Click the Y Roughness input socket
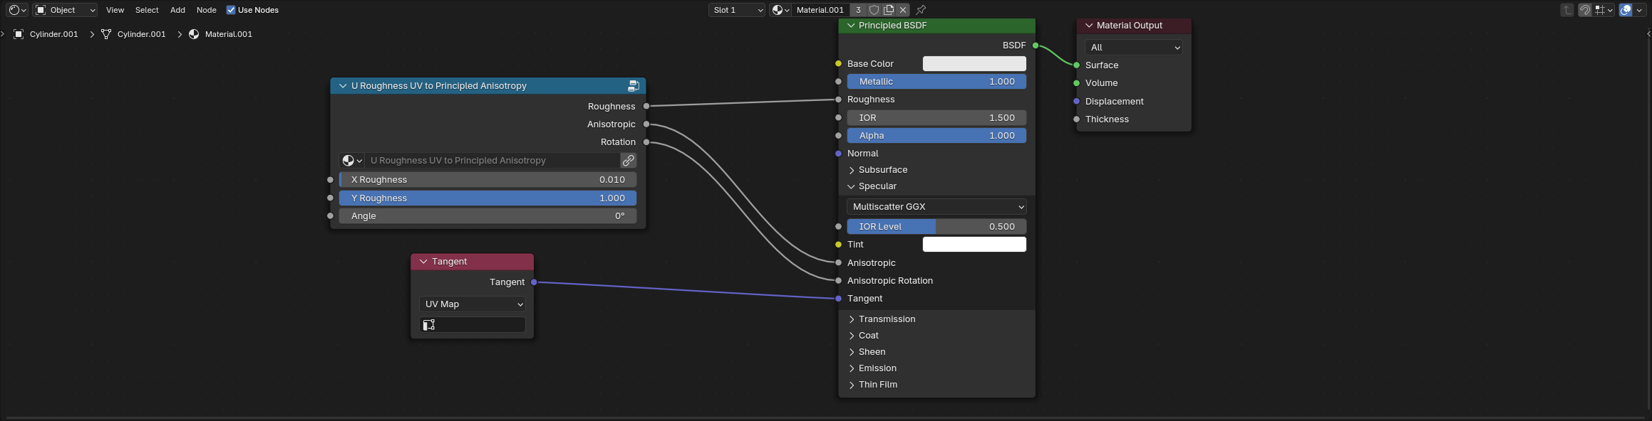Viewport: 1652px width, 421px height. pyautogui.click(x=330, y=198)
